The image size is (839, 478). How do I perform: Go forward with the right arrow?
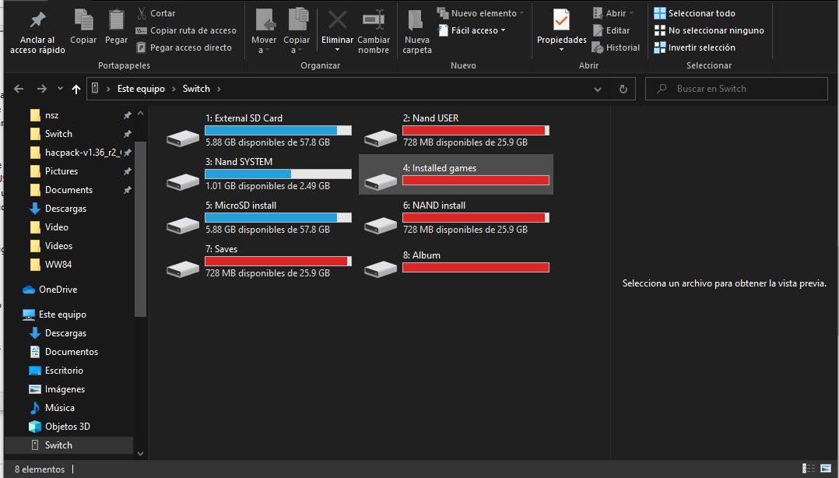click(42, 89)
